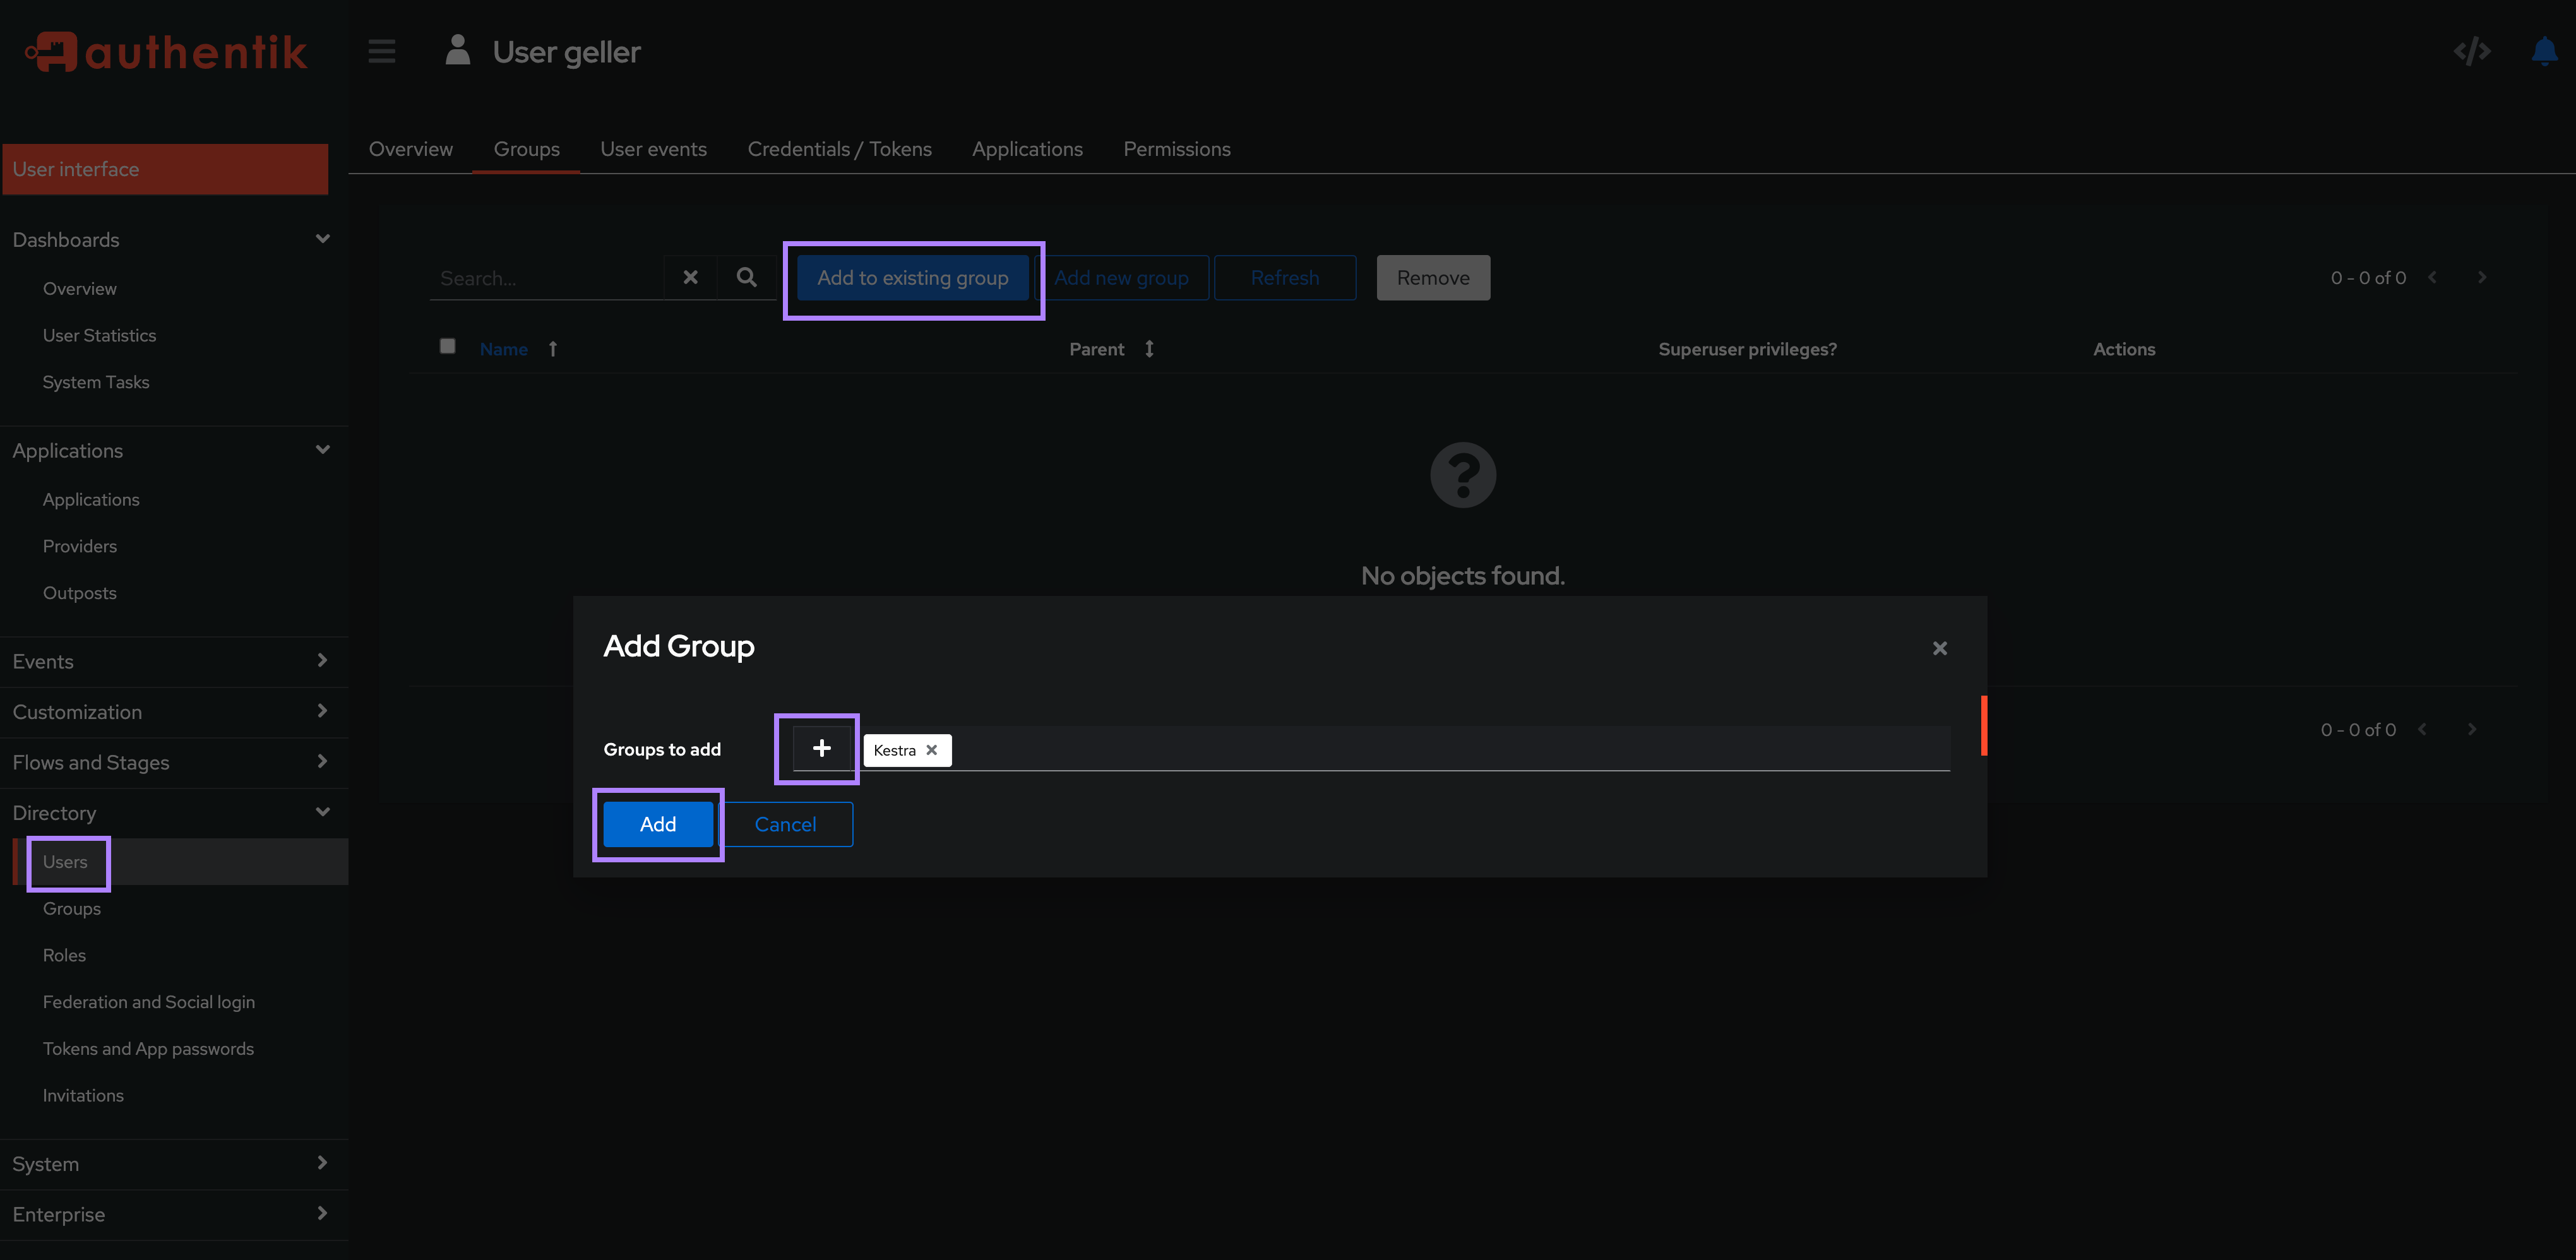Click the magnifier to run the search
2576x1260 pixels.
[x=745, y=277]
